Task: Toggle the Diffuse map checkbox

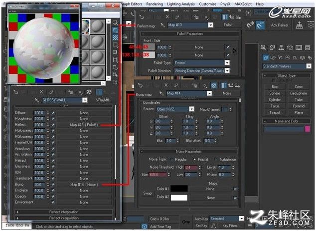Action: point(53,113)
